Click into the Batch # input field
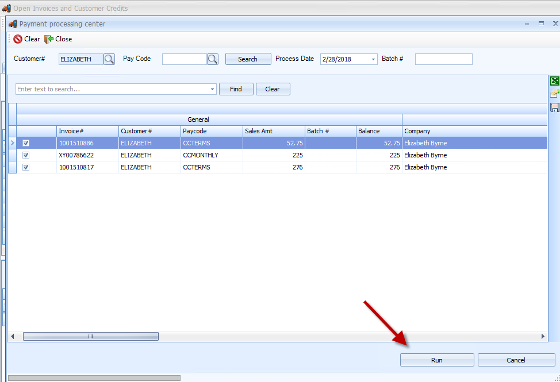 pyautogui.click(x=443, y=59)
